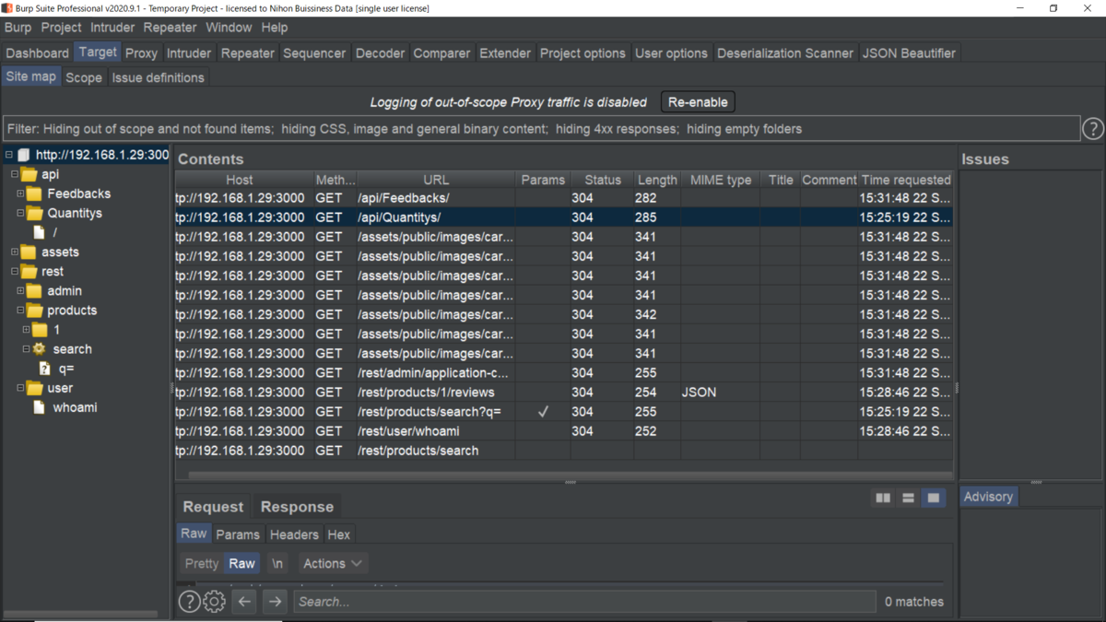Open the Hex message tab
Viewport: 1106px width, 622px height.
click(x=339, y=534)
